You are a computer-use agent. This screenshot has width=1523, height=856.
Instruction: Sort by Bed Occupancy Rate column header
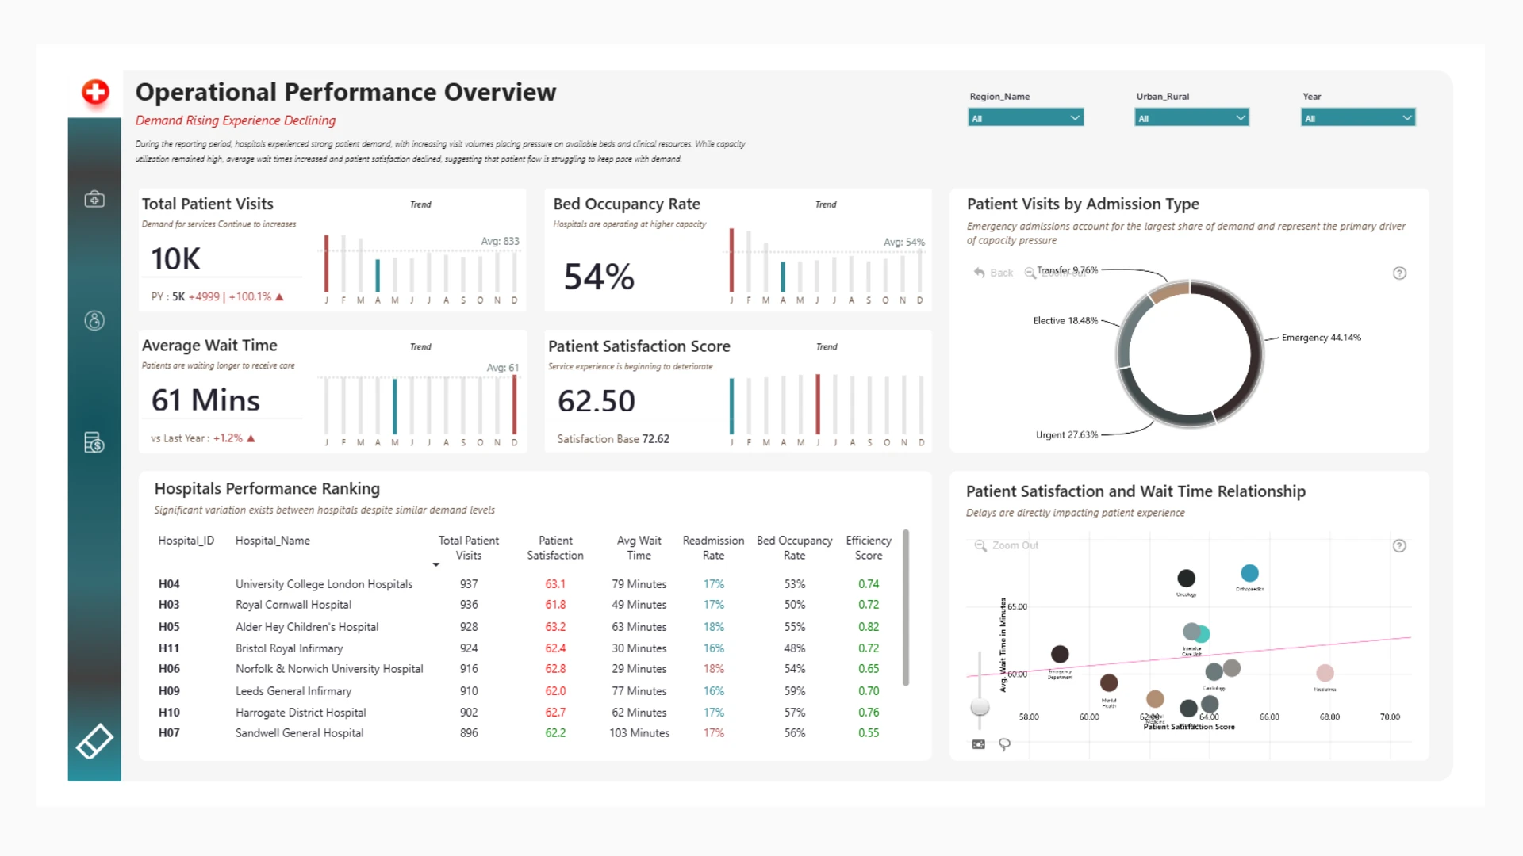794,548
